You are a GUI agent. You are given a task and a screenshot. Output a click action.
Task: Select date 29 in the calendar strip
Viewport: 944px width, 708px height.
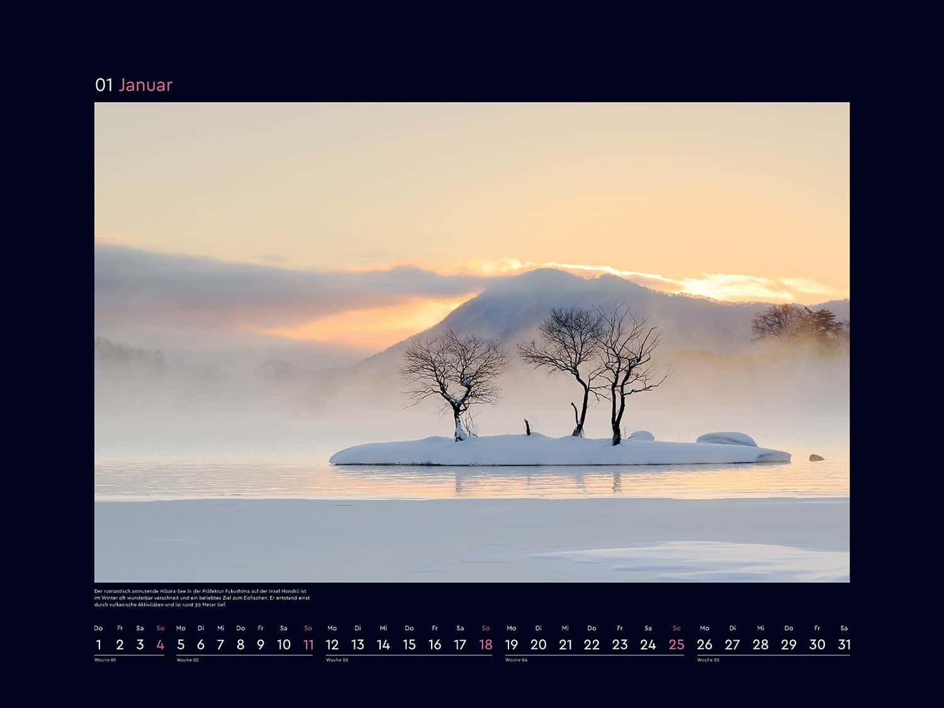tap(789, 644)
